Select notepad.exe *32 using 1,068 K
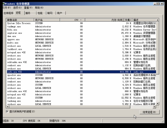The height and width of the screenshot is (128, 167). 81,95
